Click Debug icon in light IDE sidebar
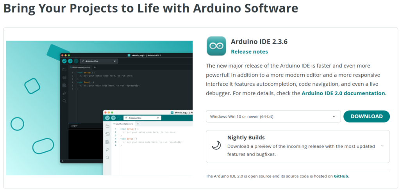The width and height of the screenshot is (400, 190). pos(107,149)
